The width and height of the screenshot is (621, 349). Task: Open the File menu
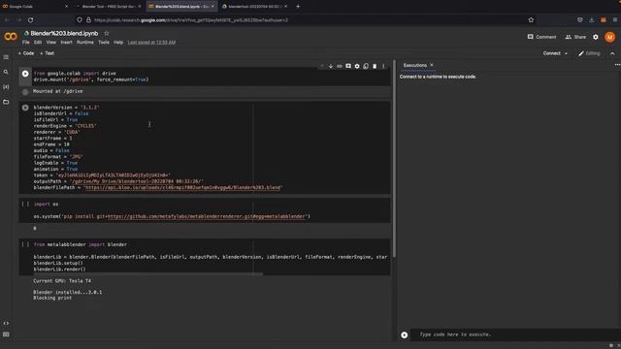tap(26, 43)
